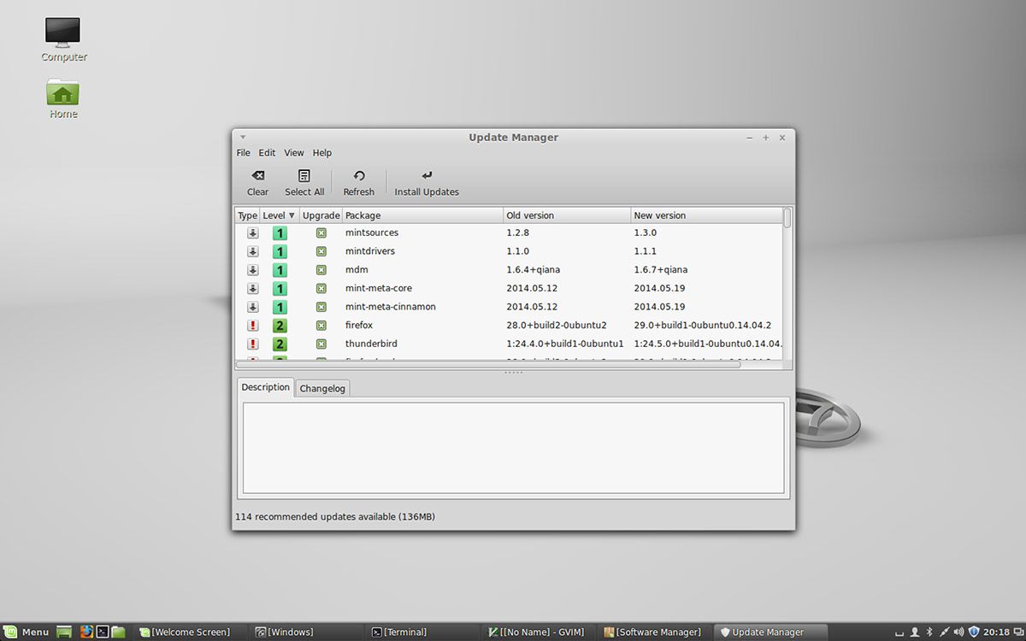Screen dimensions: 1026x641
Task: Select the firefox package name
Action: tap(359, 326)
